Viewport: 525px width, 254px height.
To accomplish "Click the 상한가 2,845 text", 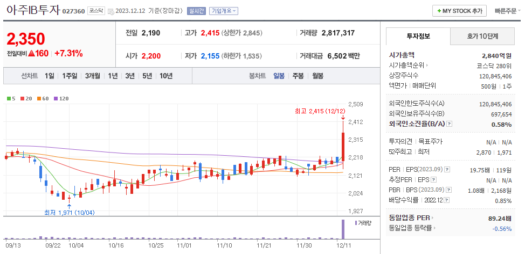I will pos(241,33).
